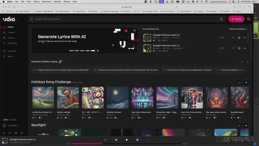Image resolution: width=259 pixels, height=146 pixels.
Task: Open BuyMePresent song cover
Action: coord(240,97)
